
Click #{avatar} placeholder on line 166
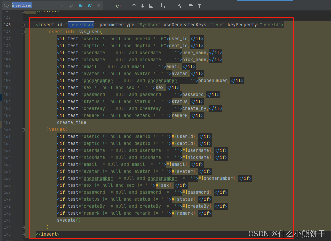tap(184, 171)
